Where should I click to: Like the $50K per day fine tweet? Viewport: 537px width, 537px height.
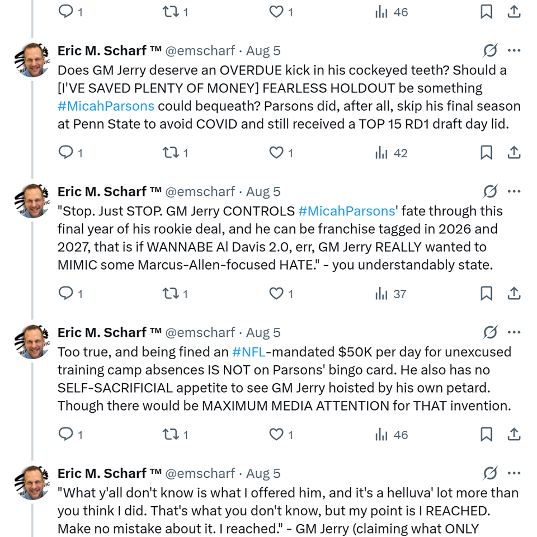(276, 434)
